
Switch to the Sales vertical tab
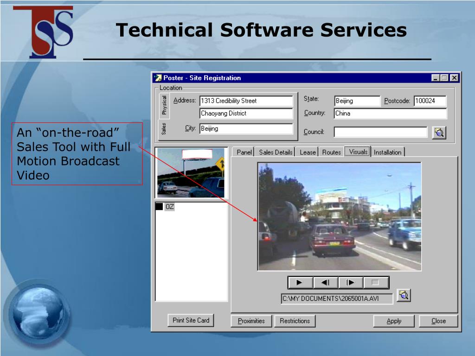pos(164,129)
